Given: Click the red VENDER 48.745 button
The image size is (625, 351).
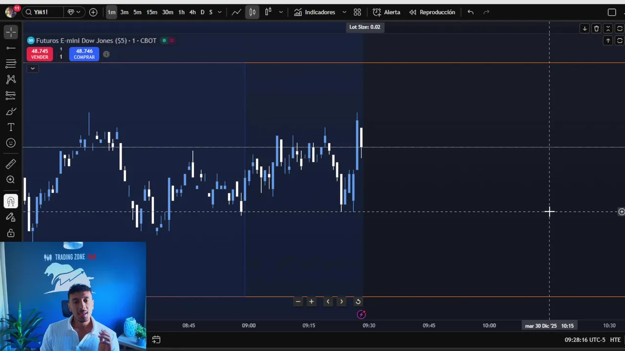Looking at the screenshot, I should pyautogui.click(x=40, y=54).
